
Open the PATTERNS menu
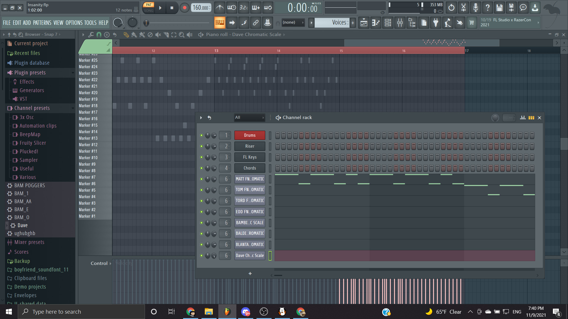[x=42, y=22]
